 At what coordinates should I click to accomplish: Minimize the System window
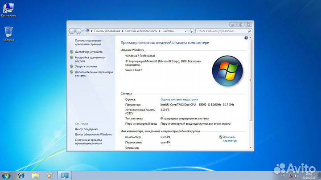click(x=233, y=25)
